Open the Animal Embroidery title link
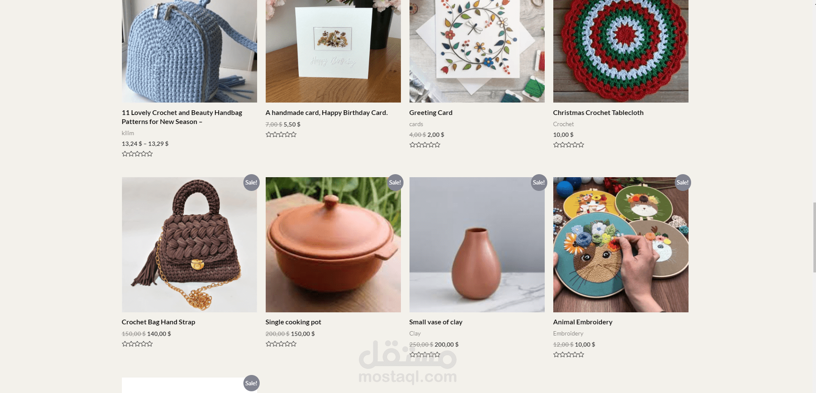816x393 pixels. [x=583, y=322]
